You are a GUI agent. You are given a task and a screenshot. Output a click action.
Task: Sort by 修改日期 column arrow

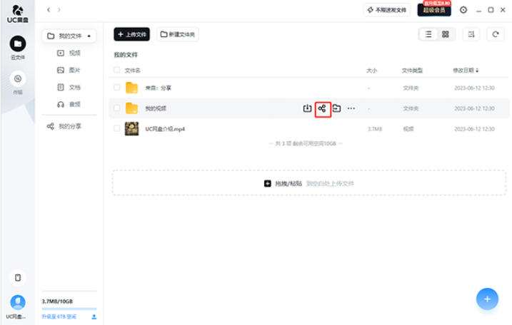477,71
